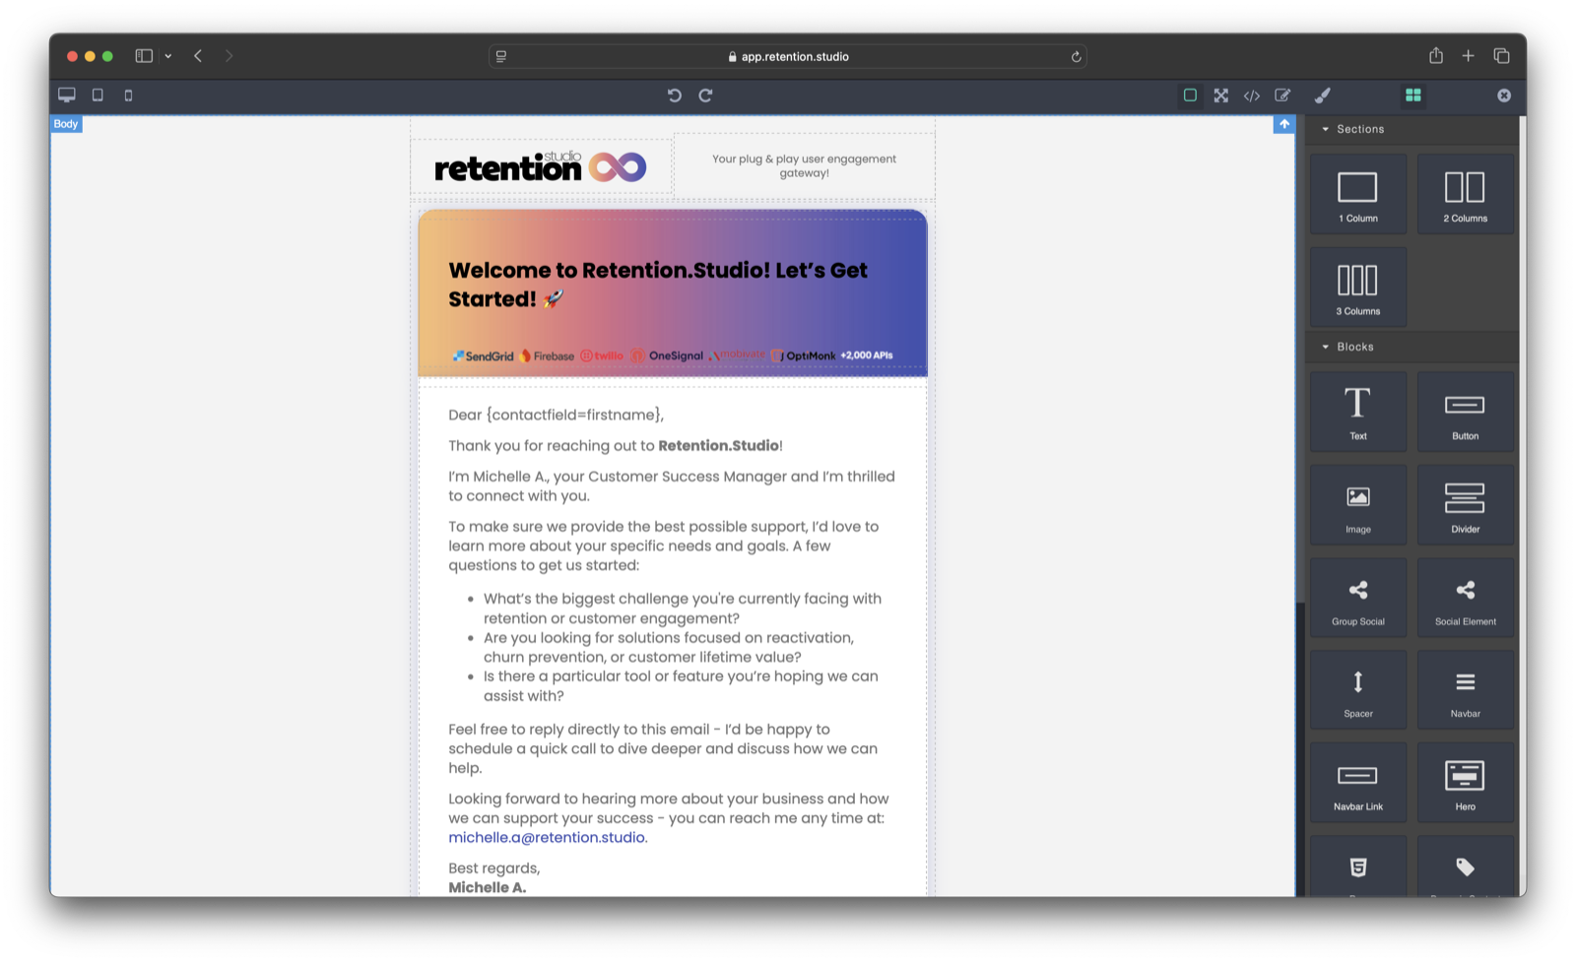Switch to desktop device preview
The image size is (1576, 962).
pyautogui.click(x=67, y=96)
